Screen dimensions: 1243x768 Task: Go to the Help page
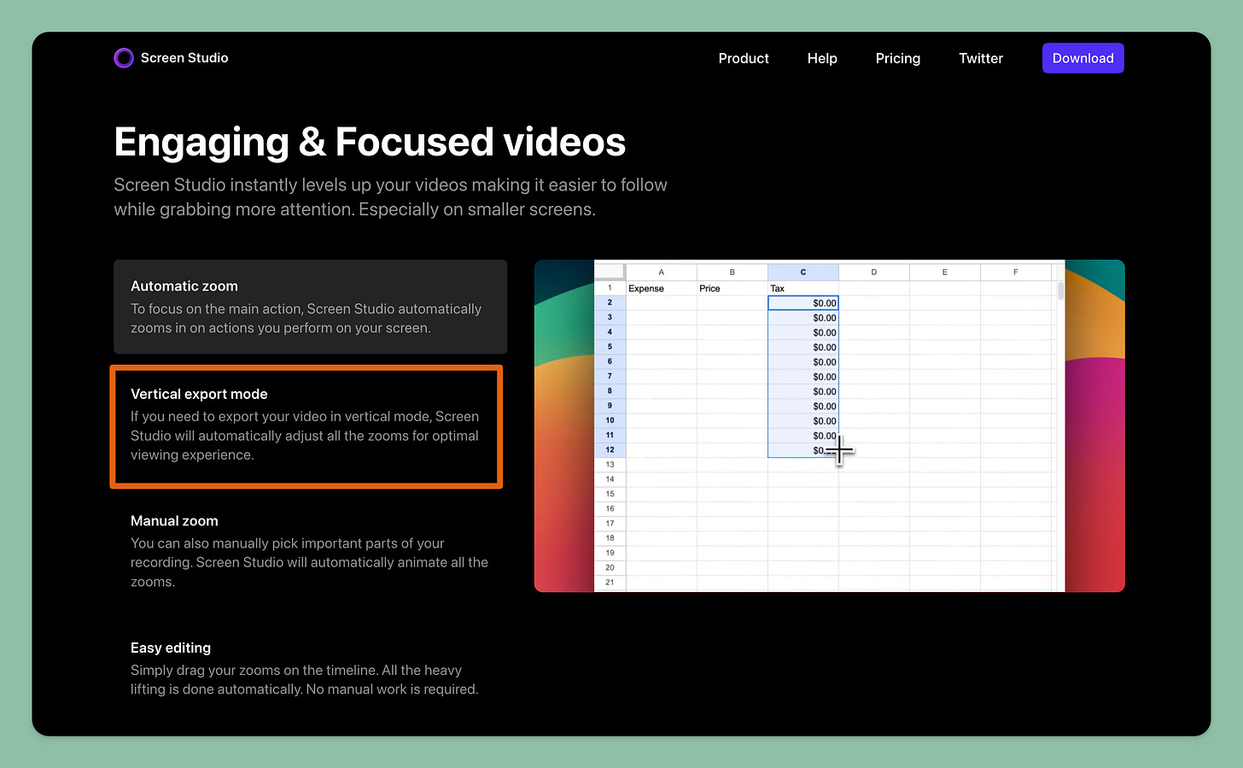(822, 58)
